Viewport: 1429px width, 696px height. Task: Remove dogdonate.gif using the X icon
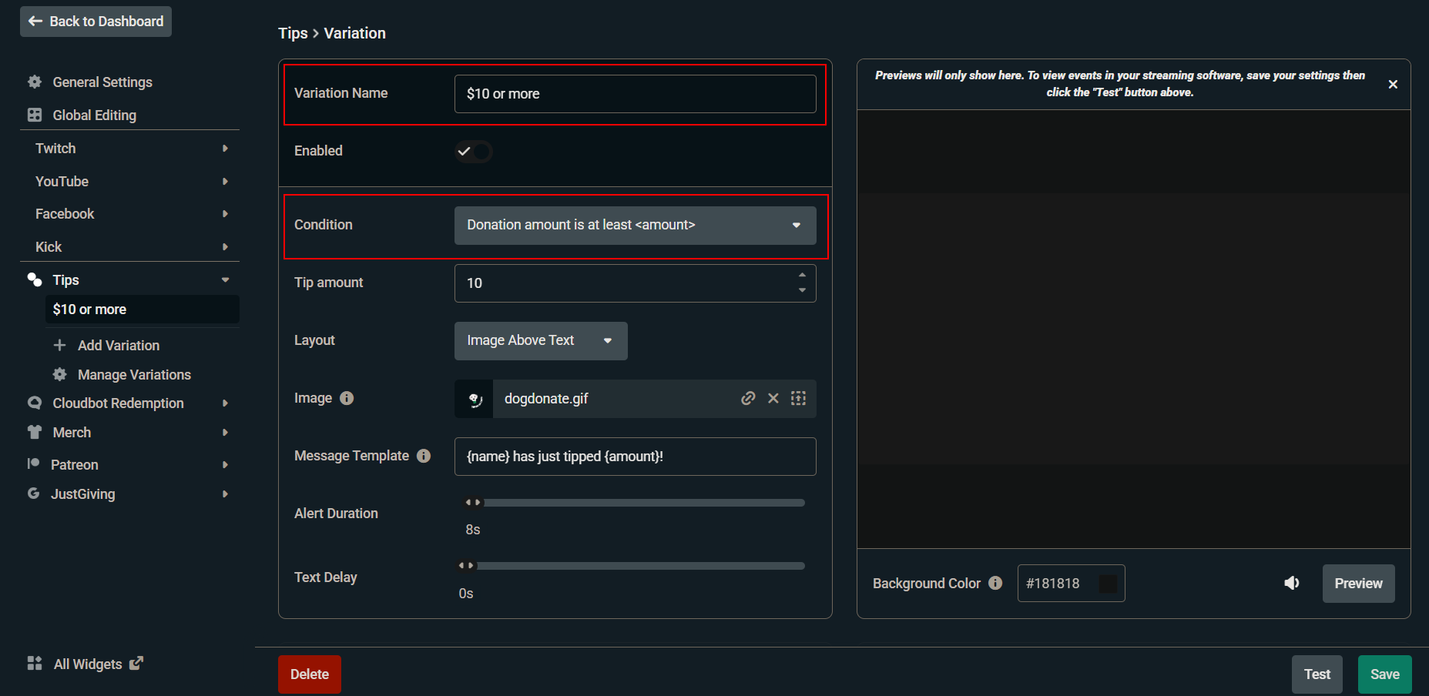[773, 398]
